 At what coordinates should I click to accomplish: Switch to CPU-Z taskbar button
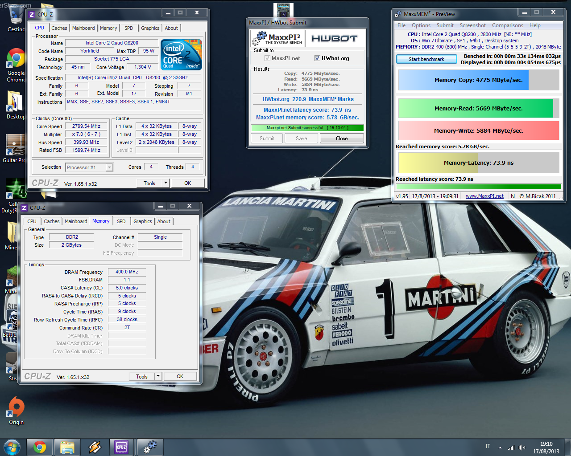(x=121, y=447)
